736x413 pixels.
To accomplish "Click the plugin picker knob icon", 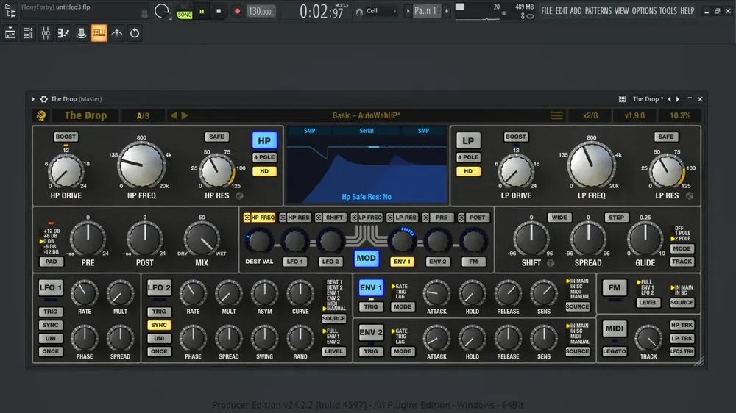I will tap(81, 33).
